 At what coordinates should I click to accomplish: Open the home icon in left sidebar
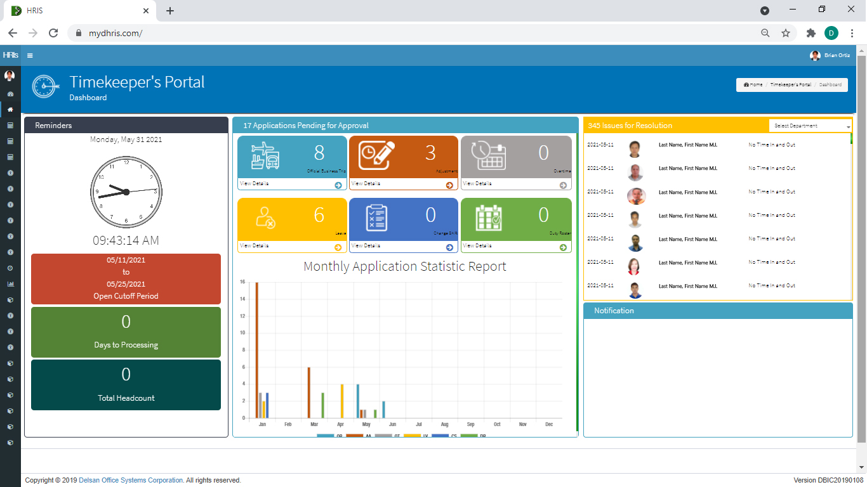[x=10, y=110]
